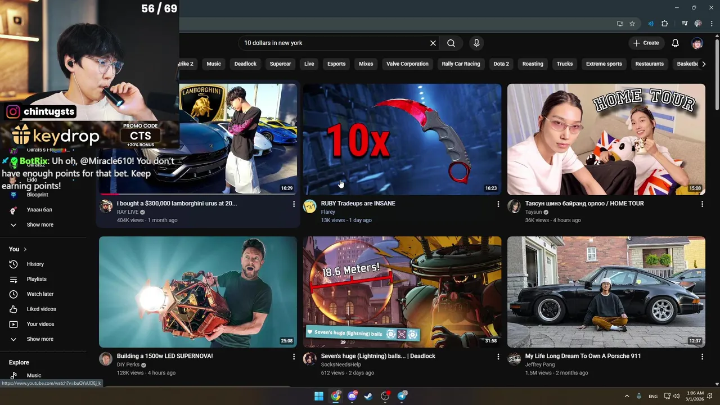The width and height of the screenshot is (720, 405).
Task: Open options for the Lamborghini urus video
Action: point(294,204)
